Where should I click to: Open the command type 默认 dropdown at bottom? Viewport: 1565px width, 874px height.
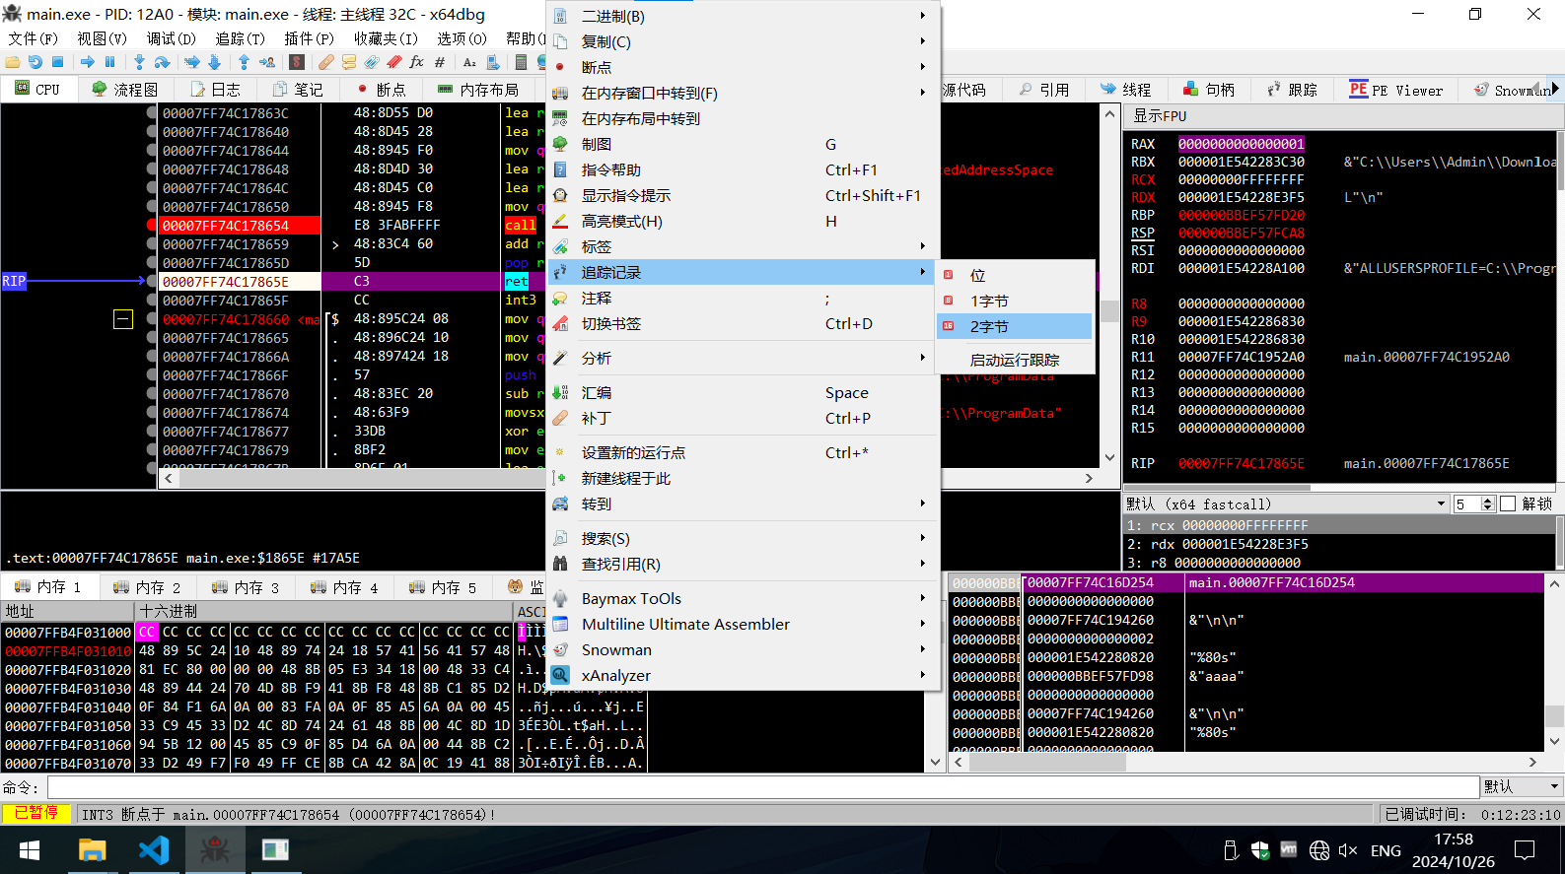(1523, 786)
